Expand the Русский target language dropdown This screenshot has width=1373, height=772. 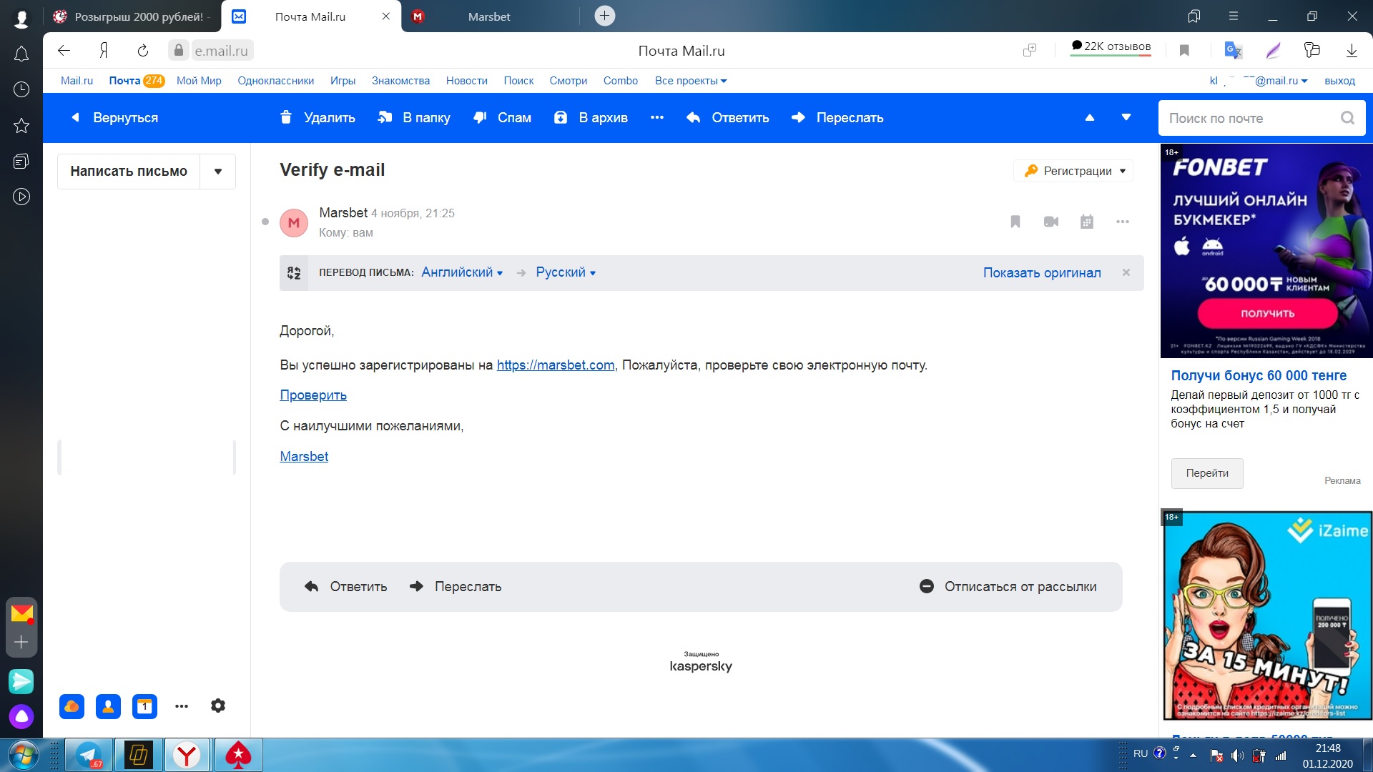566,272
